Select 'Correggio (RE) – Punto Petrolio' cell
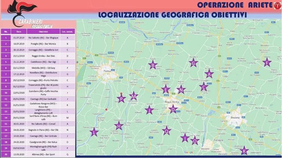 point(43,80)
